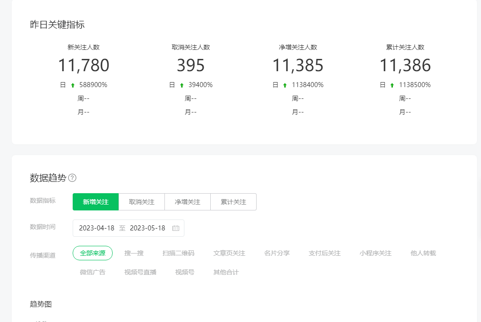This screenshot has height=322, width=481.
Task: Filter by the 小程序关注 channel
Action: pyautogui.click(x=376, y=253)
